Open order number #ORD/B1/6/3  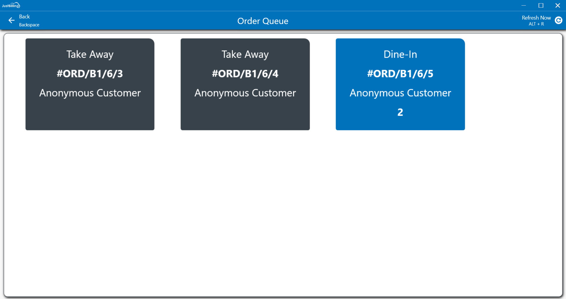click(x=90, y=74)
